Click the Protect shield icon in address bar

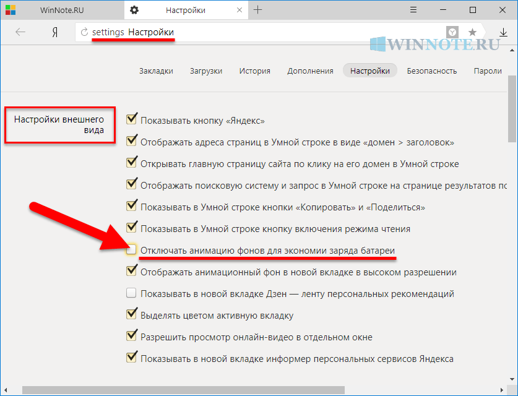[x=452, y=32]
